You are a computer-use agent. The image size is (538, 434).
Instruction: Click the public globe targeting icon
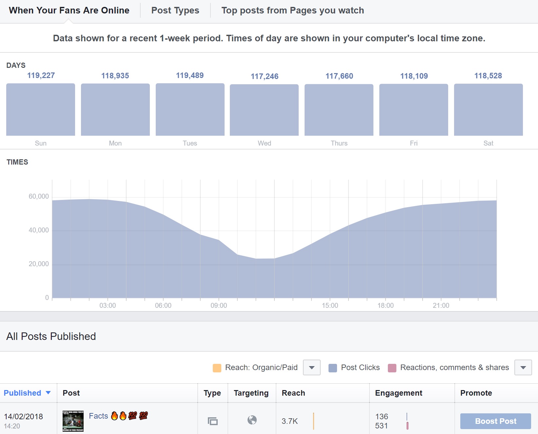[252, 420]
